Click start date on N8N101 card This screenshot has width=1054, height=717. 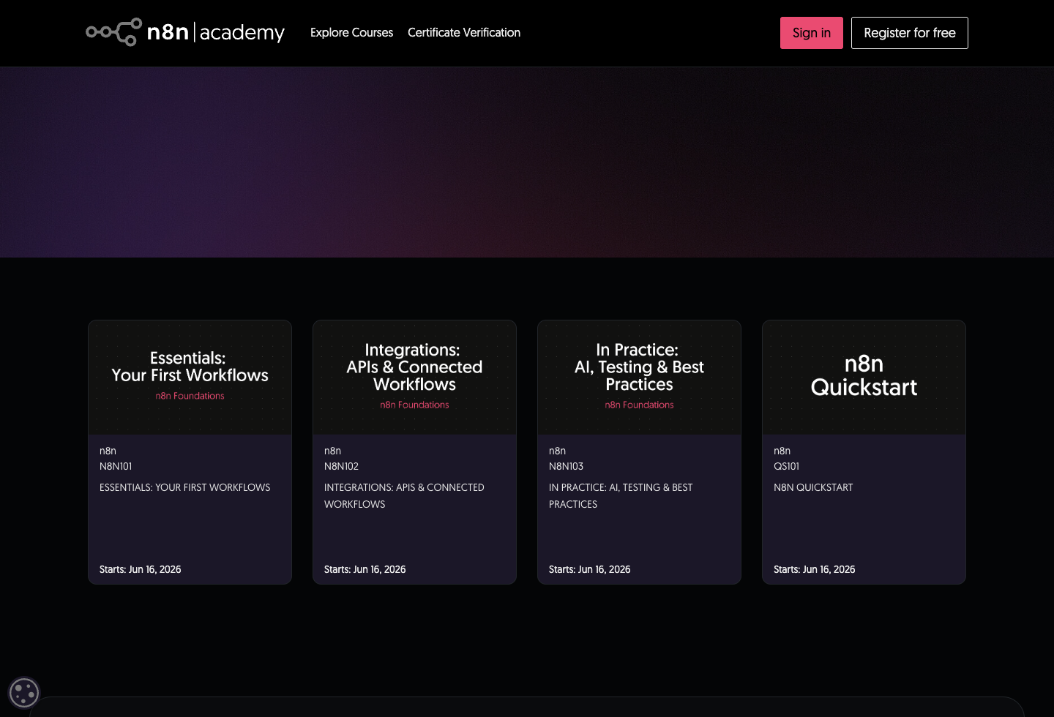pyautogui.click(x=141, y=569)
